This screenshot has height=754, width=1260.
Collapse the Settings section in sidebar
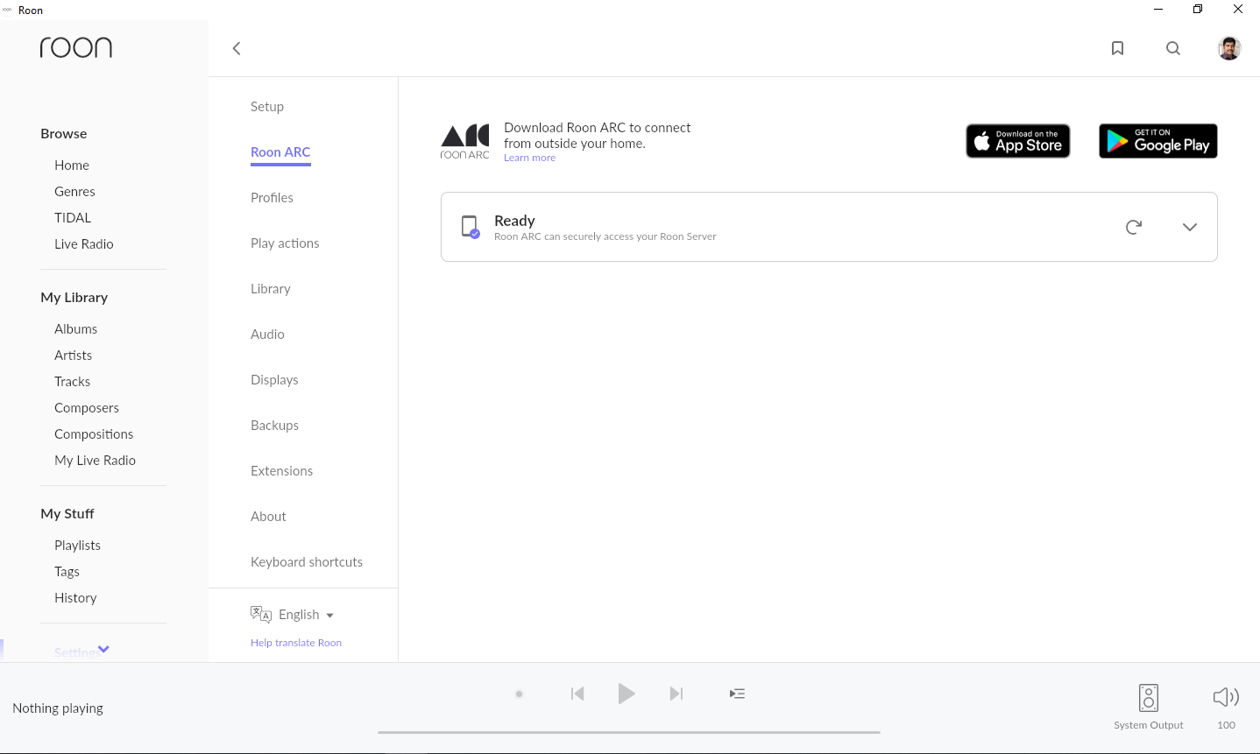point(103,650)
